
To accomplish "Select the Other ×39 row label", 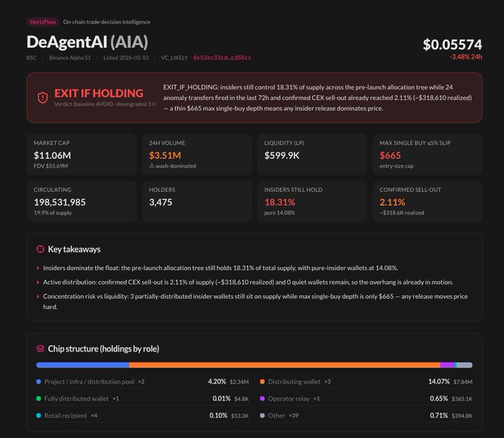I will coord(283,416).
